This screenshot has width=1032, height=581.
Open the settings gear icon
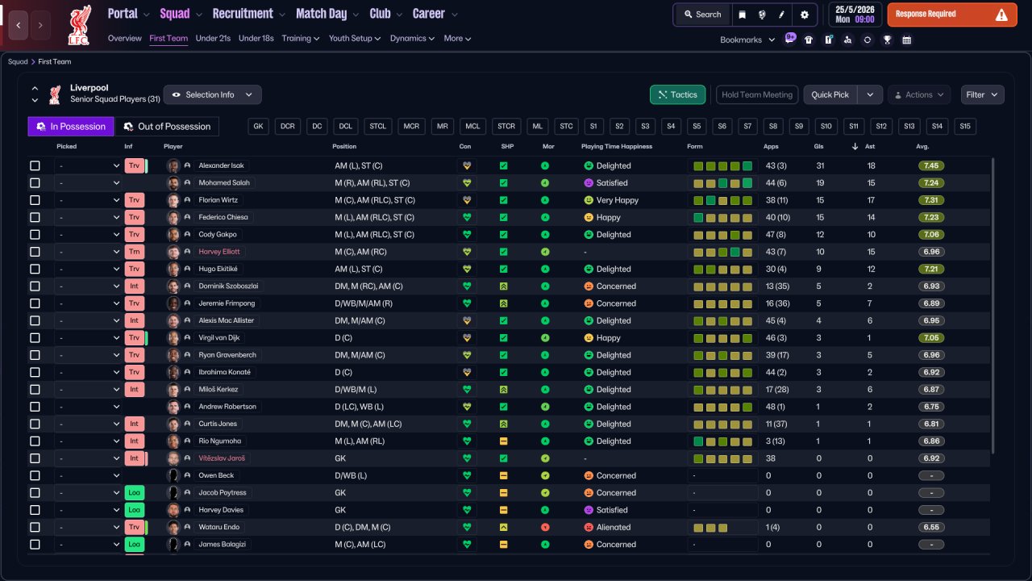point(804,15)
